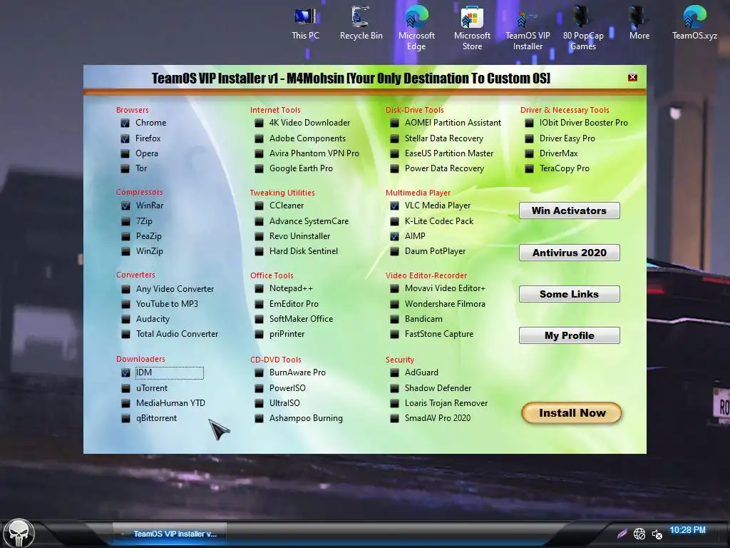Select Advance SystemCare checkbox
The width and height of the screenshot is (730, 548).
[x=259, y=221]
